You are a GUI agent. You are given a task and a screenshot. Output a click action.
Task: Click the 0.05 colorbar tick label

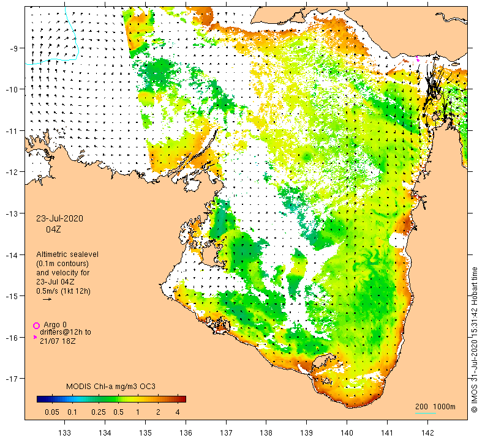[52, 412]
